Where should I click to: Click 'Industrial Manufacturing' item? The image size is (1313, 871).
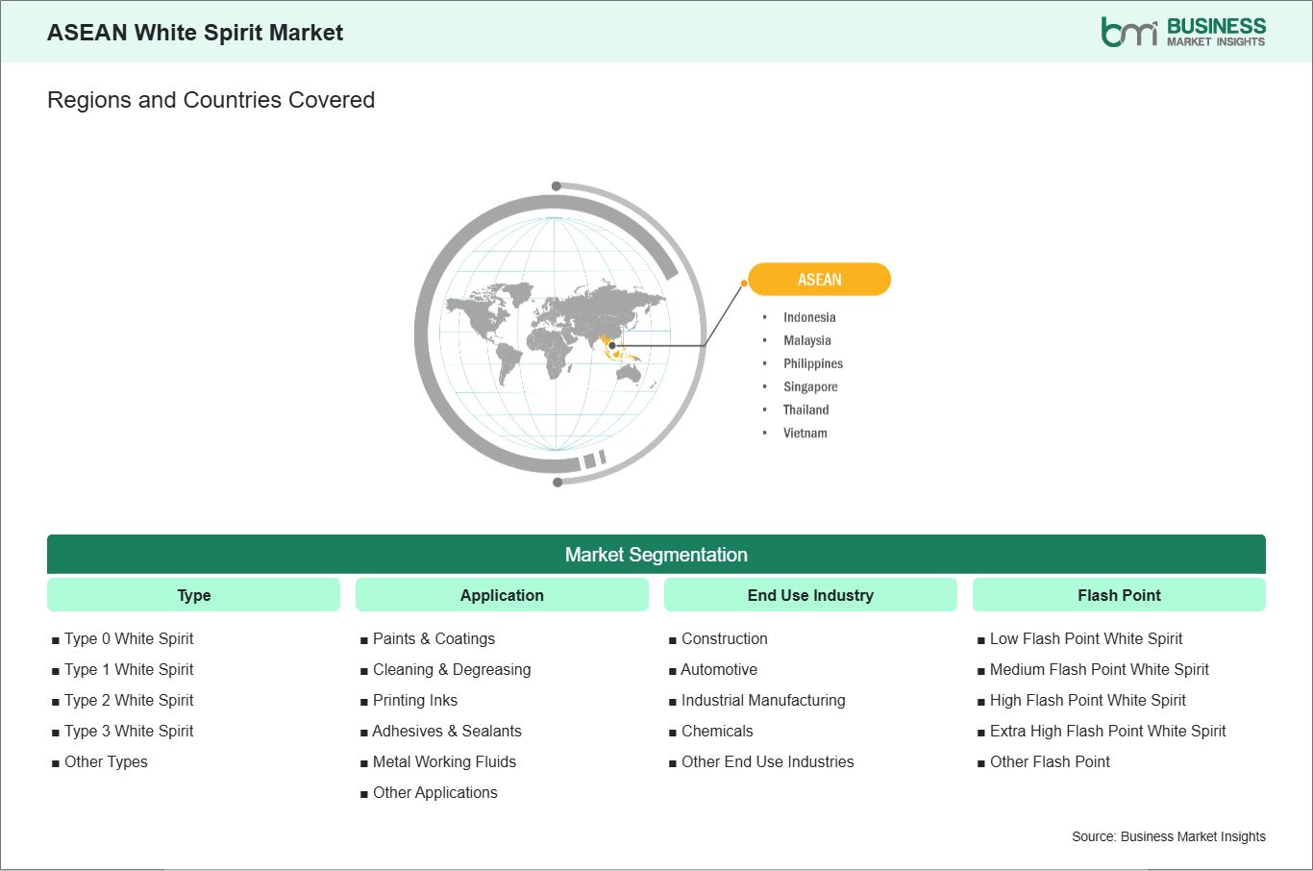[x=763, y=700]
